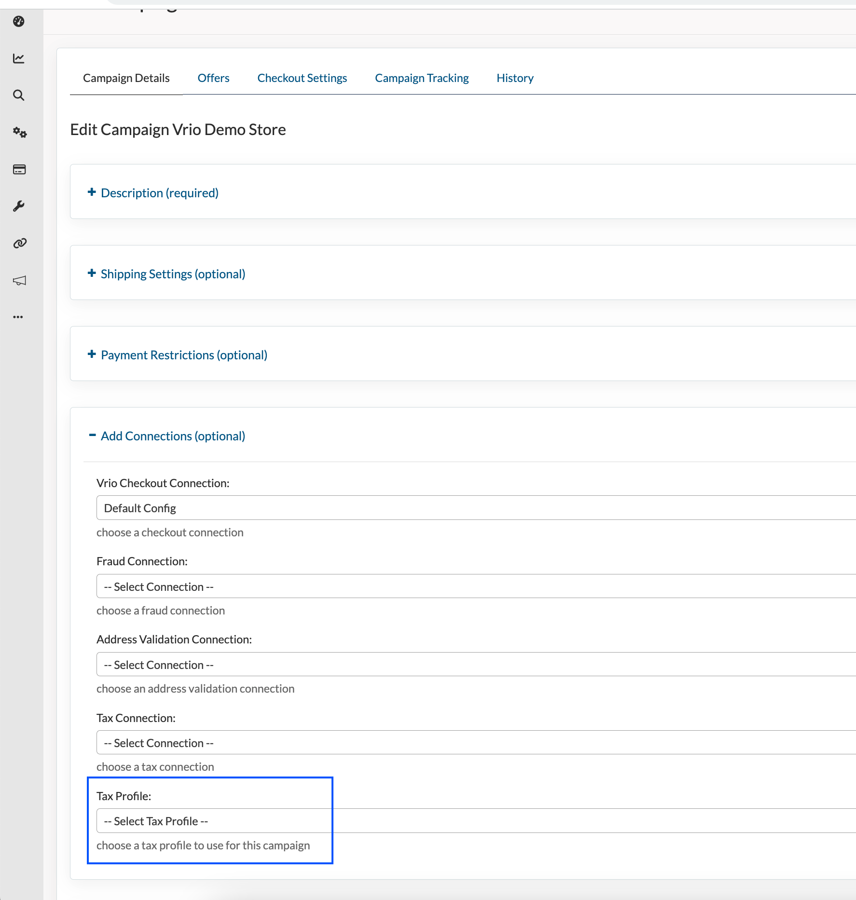This screenshot has width=856, height=900.
Task: Switch to the Checkout Settings tab
Action: tap(302, 78)
